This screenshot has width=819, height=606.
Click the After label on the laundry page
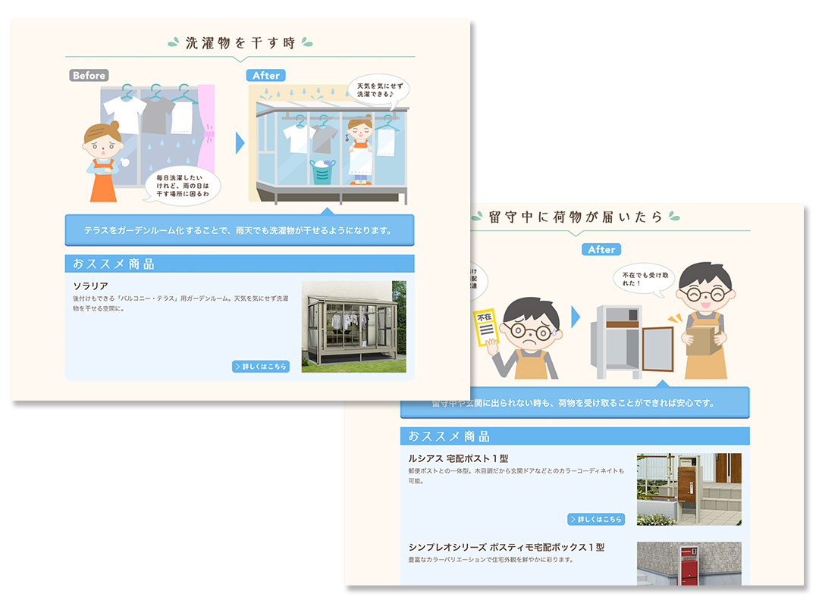266,75
